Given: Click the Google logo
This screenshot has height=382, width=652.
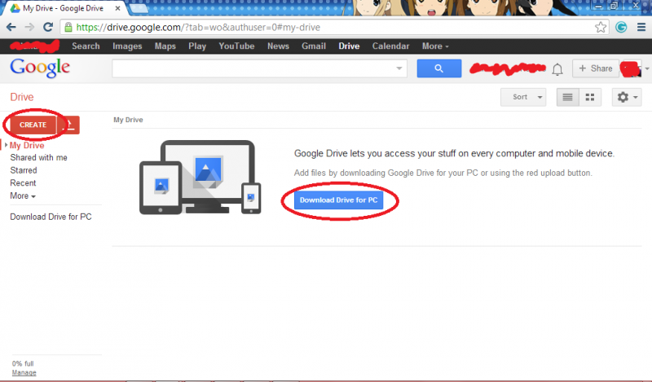Looking at the screenshot, I should (x=40, y=68).
